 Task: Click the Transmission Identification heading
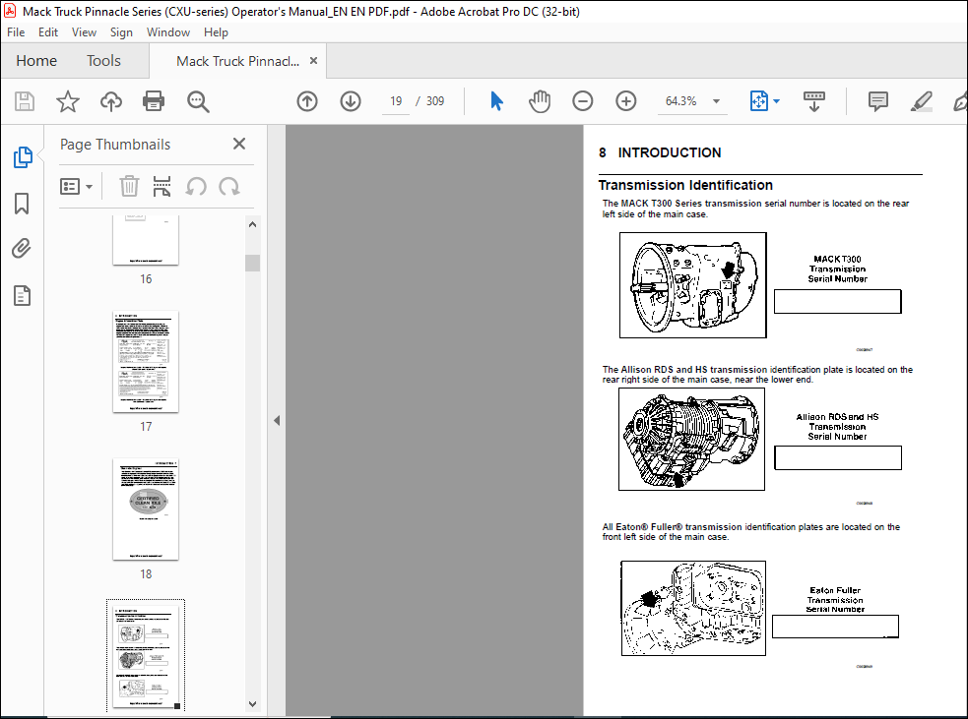coord(685,185)
